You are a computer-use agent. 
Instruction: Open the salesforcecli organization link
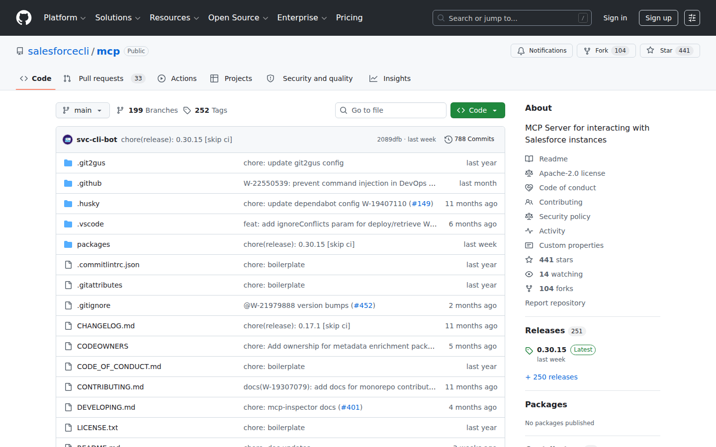(59, 51)
